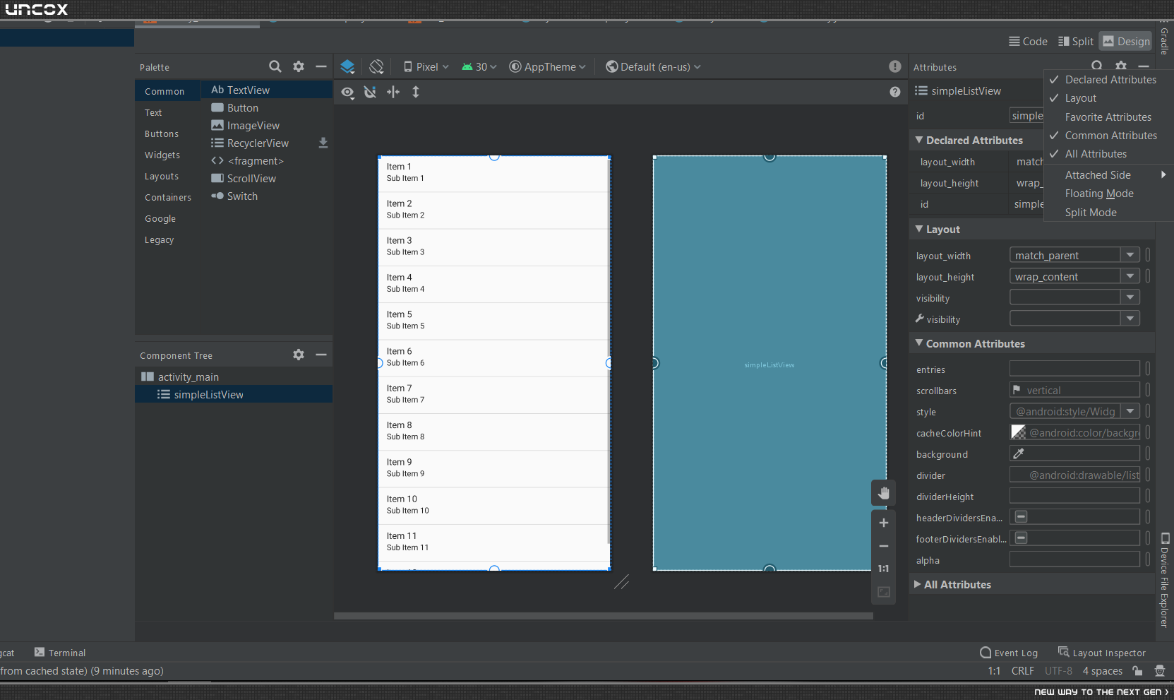Click the orientation rotate icon
The width and height of the screenshot is (1174, 700).
click(377, 66)
